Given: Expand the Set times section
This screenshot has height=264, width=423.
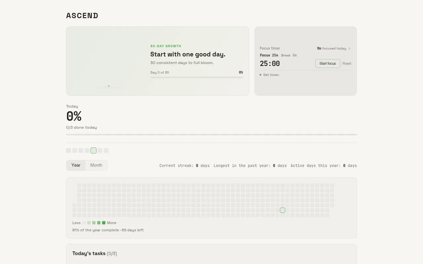Looking at the screenshot, I should click(x=269, y=75).
